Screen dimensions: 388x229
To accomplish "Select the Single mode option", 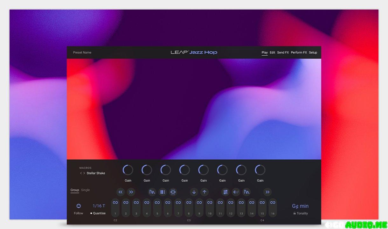I will (85, 190).
